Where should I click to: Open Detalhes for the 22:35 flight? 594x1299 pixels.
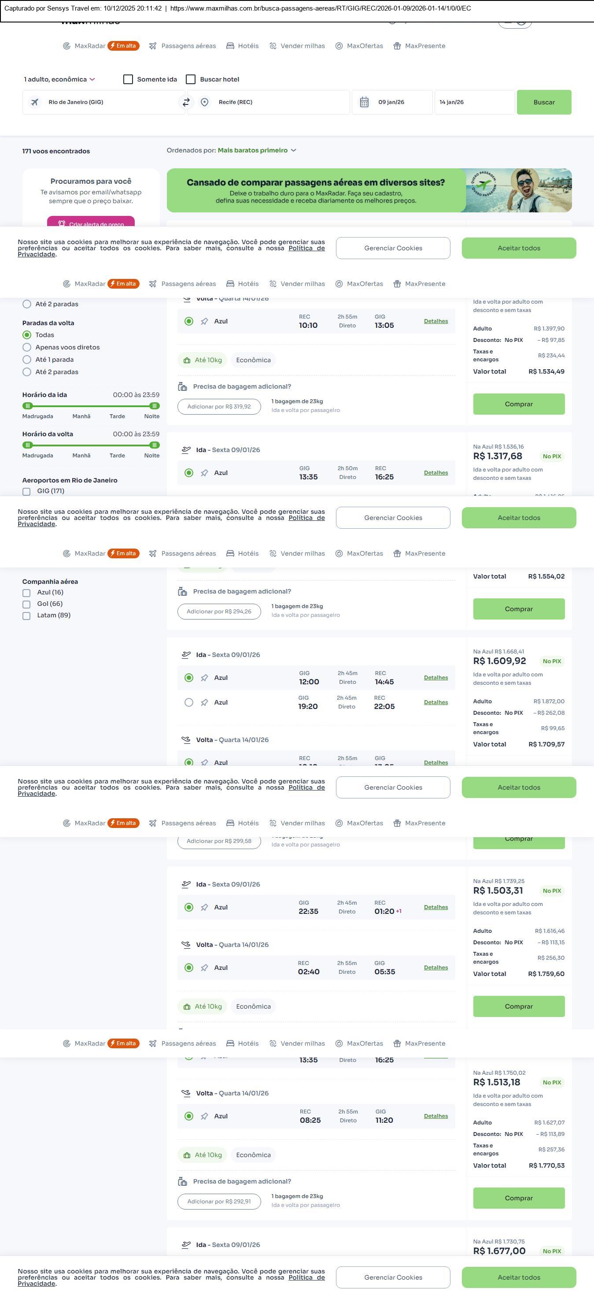436,907
